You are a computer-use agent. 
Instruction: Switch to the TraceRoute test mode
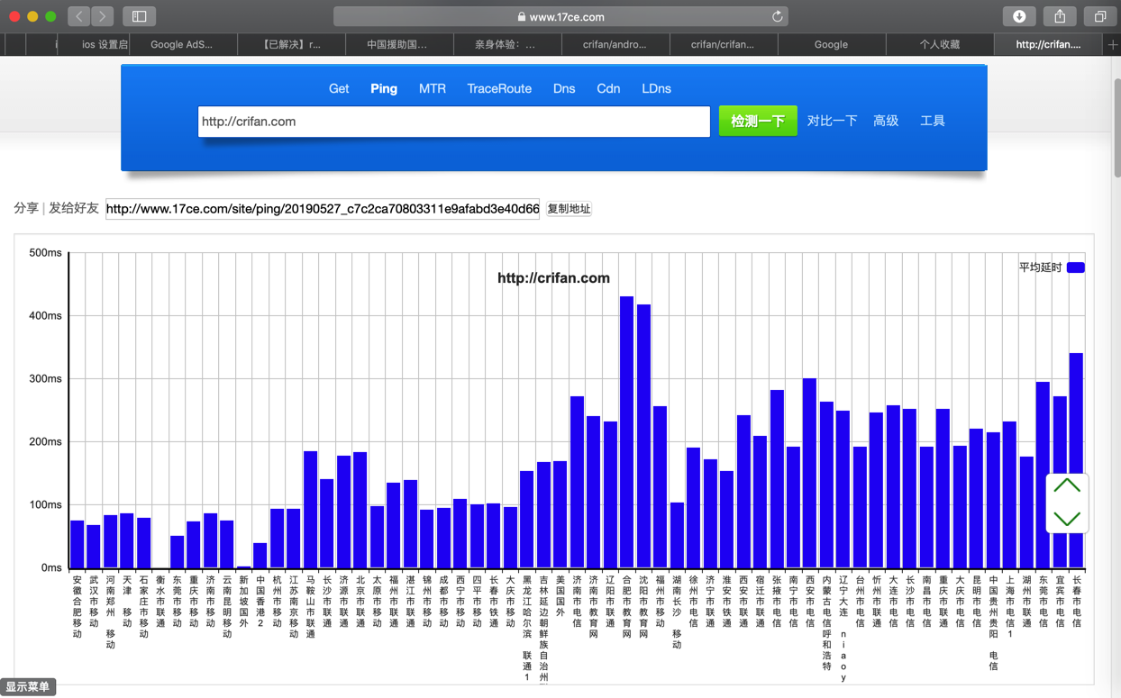click(499, 88)
